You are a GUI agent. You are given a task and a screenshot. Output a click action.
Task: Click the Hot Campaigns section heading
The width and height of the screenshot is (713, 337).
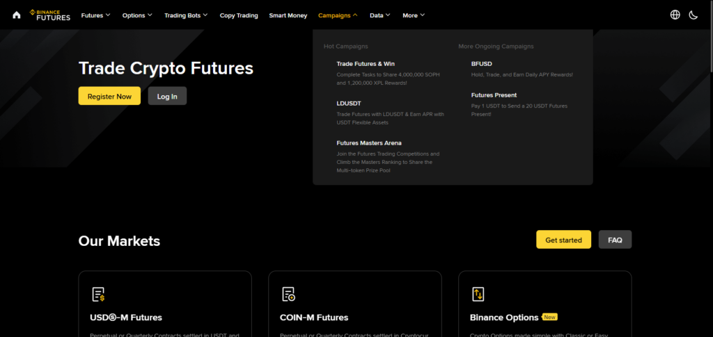pyautogui.click(x=345, y=47)
